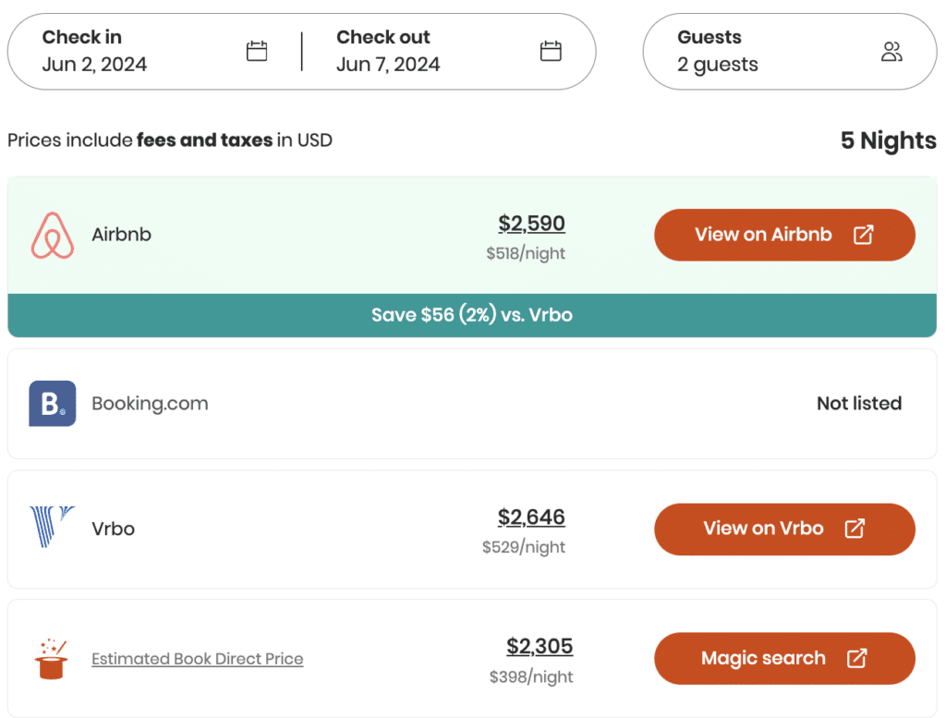946x718 pixels.
Task: Click the external link icon on Vrbo button
Action: point(854,529)
